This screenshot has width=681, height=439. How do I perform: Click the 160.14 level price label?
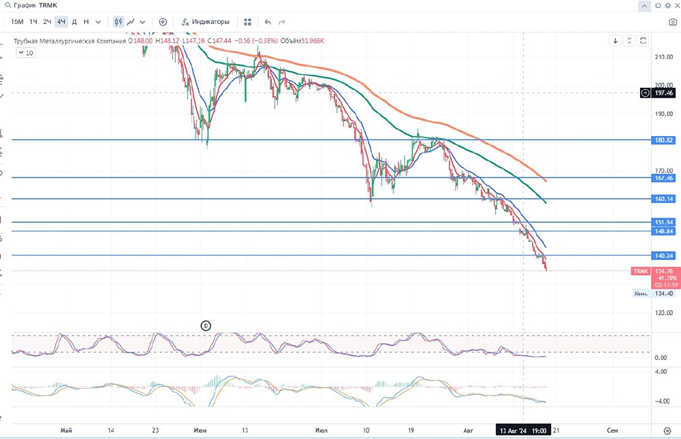coord(663,199)
